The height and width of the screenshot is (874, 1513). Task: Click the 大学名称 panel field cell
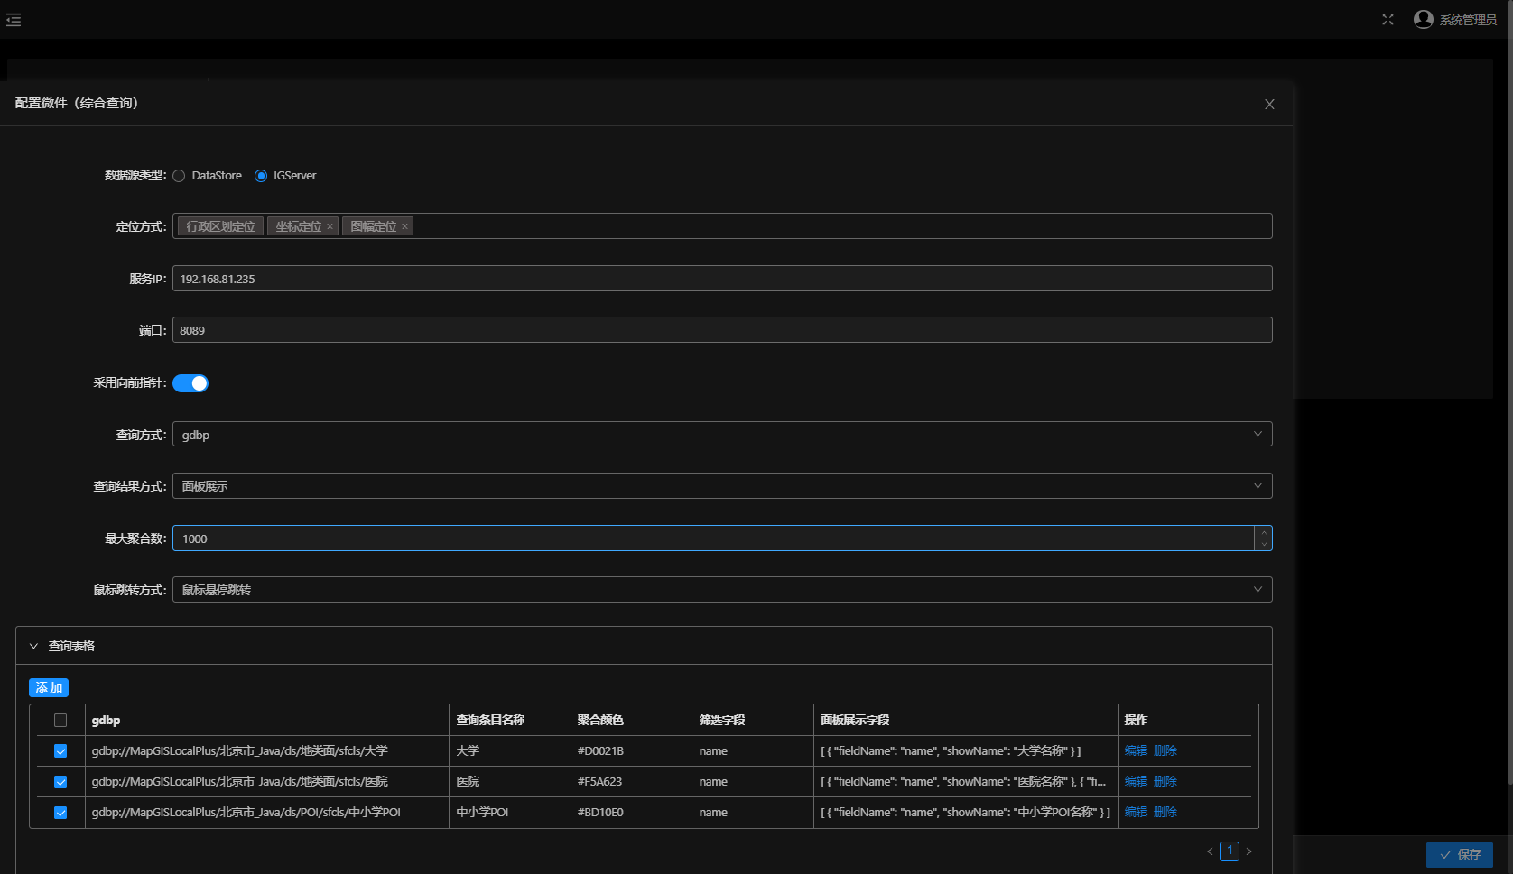[x=951, y=751]
